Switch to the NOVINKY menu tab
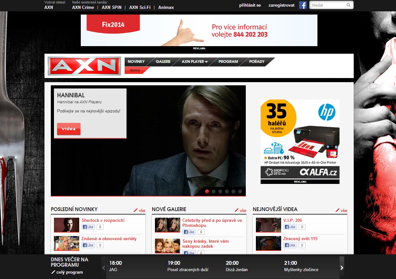Viewport: 396px width, 279px height. [x=136, y=62]
